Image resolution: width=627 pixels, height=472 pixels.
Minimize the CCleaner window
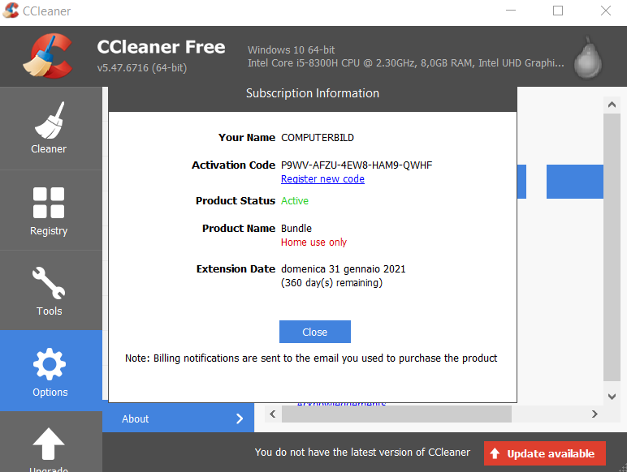511,11
